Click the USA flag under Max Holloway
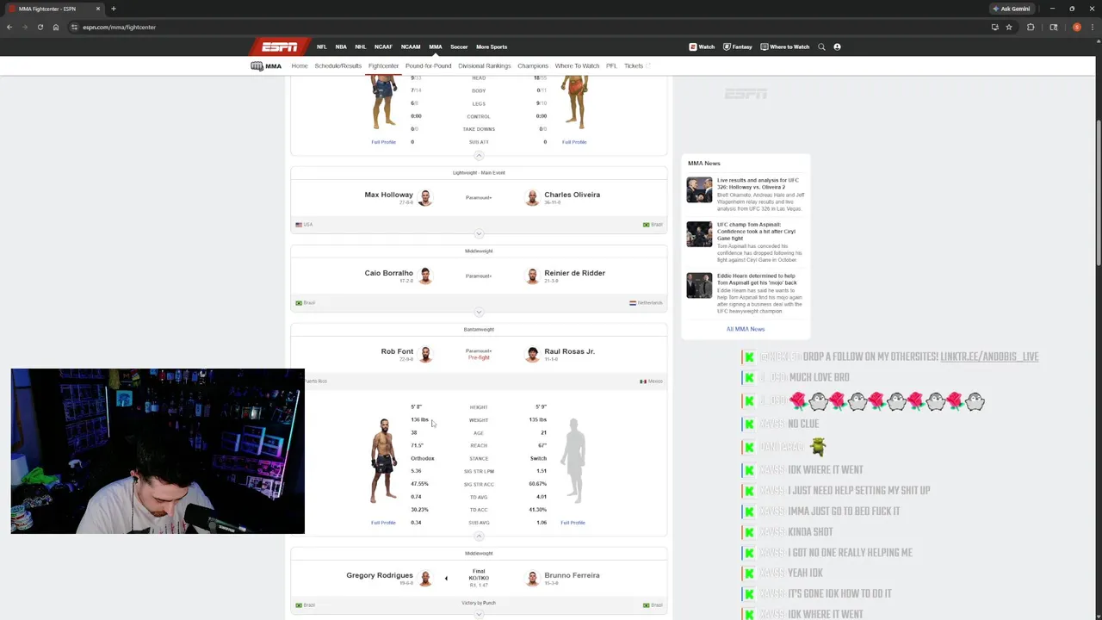The height and width of the screenshot is (620, 1102). point(299,225)
